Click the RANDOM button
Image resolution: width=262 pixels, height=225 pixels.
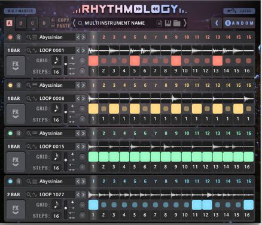click(239, 23)
